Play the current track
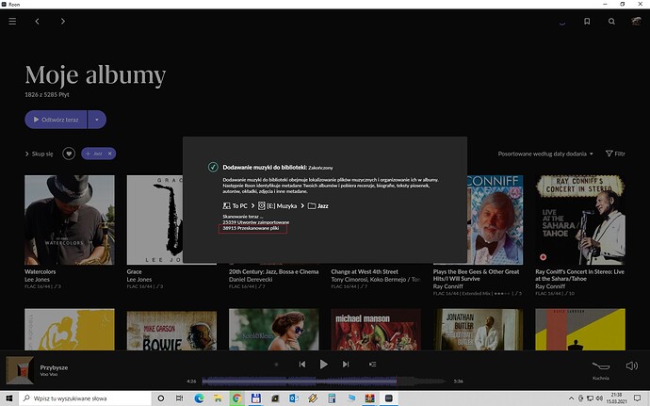 click(x=324, y=365)
